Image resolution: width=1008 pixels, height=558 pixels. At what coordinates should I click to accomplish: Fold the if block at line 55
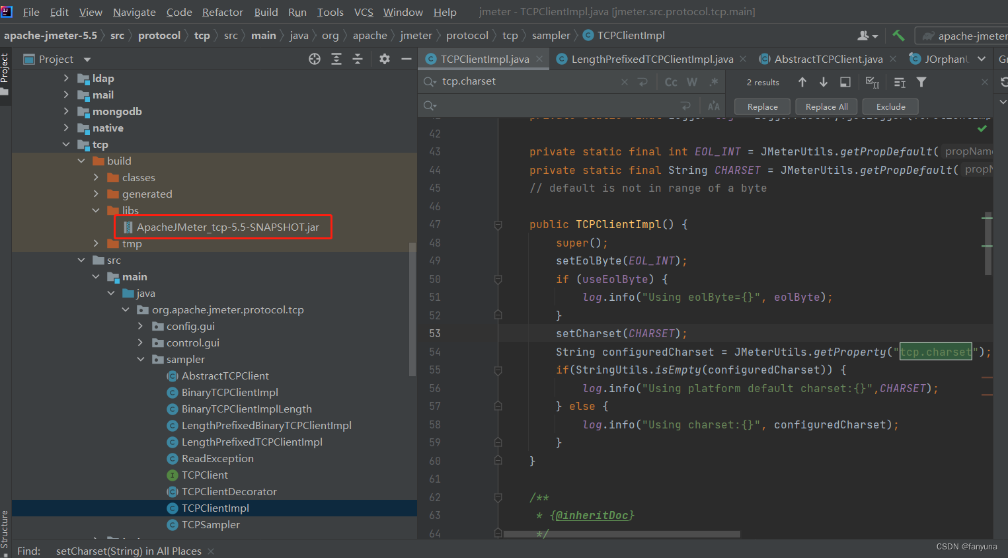tap(498, 370)
